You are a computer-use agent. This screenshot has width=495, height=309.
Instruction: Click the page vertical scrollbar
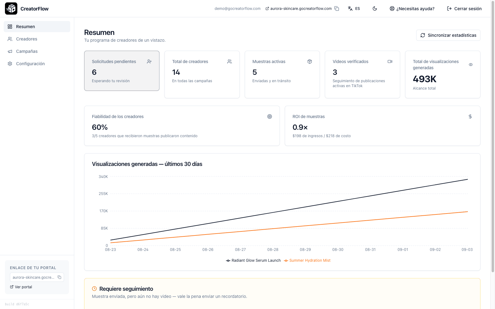coord(493,136)
